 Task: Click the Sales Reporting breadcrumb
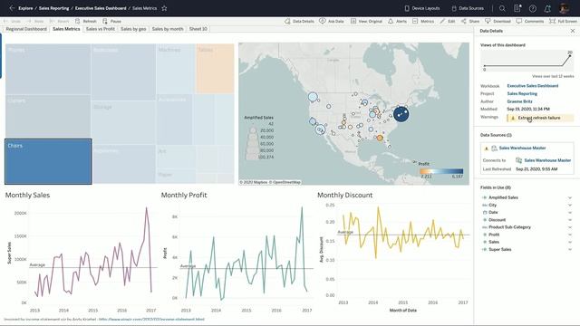pyautogui.click(x=53, y=8)
